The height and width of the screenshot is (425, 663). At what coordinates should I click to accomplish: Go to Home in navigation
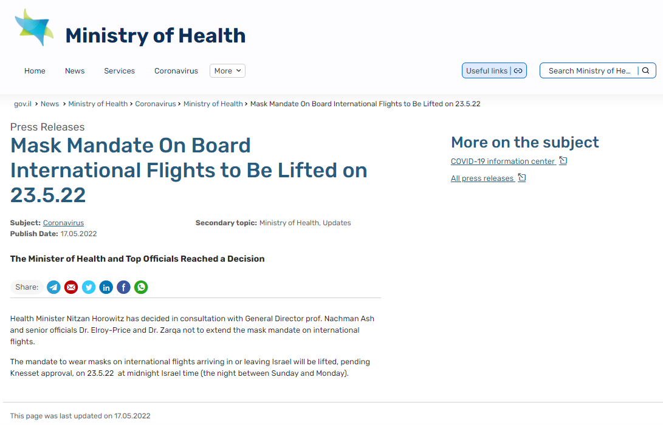pyautogui.click(x=35, y=71)
